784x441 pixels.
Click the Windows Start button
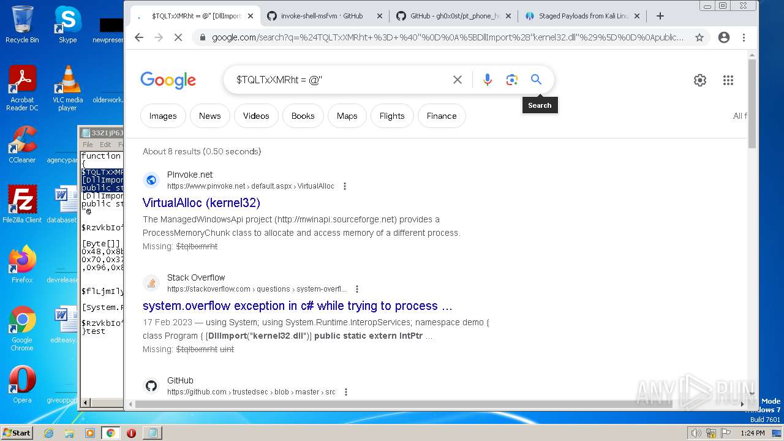17,432
